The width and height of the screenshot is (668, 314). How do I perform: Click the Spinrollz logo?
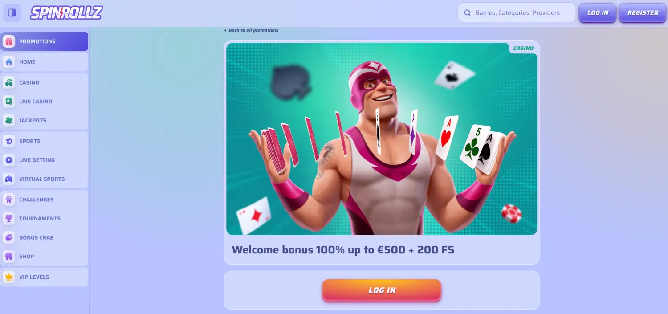[66, 13]
